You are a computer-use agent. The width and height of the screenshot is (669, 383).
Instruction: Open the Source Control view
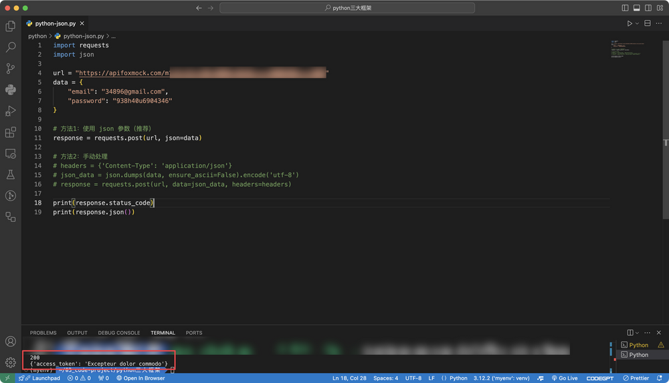pos(11,68)
